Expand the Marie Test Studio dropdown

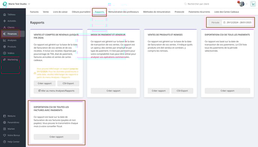(29, 4)
